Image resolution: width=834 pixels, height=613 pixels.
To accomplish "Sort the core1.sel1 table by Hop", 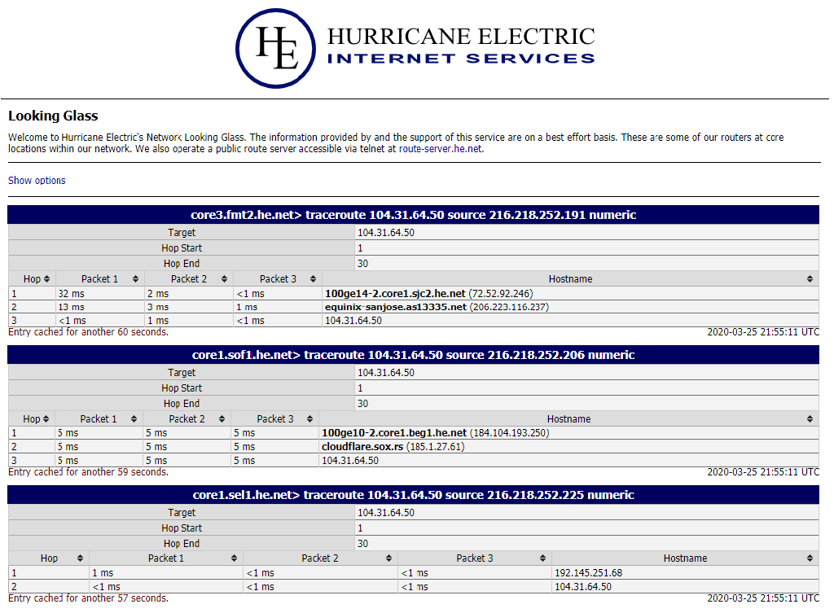I will [49, 558].
